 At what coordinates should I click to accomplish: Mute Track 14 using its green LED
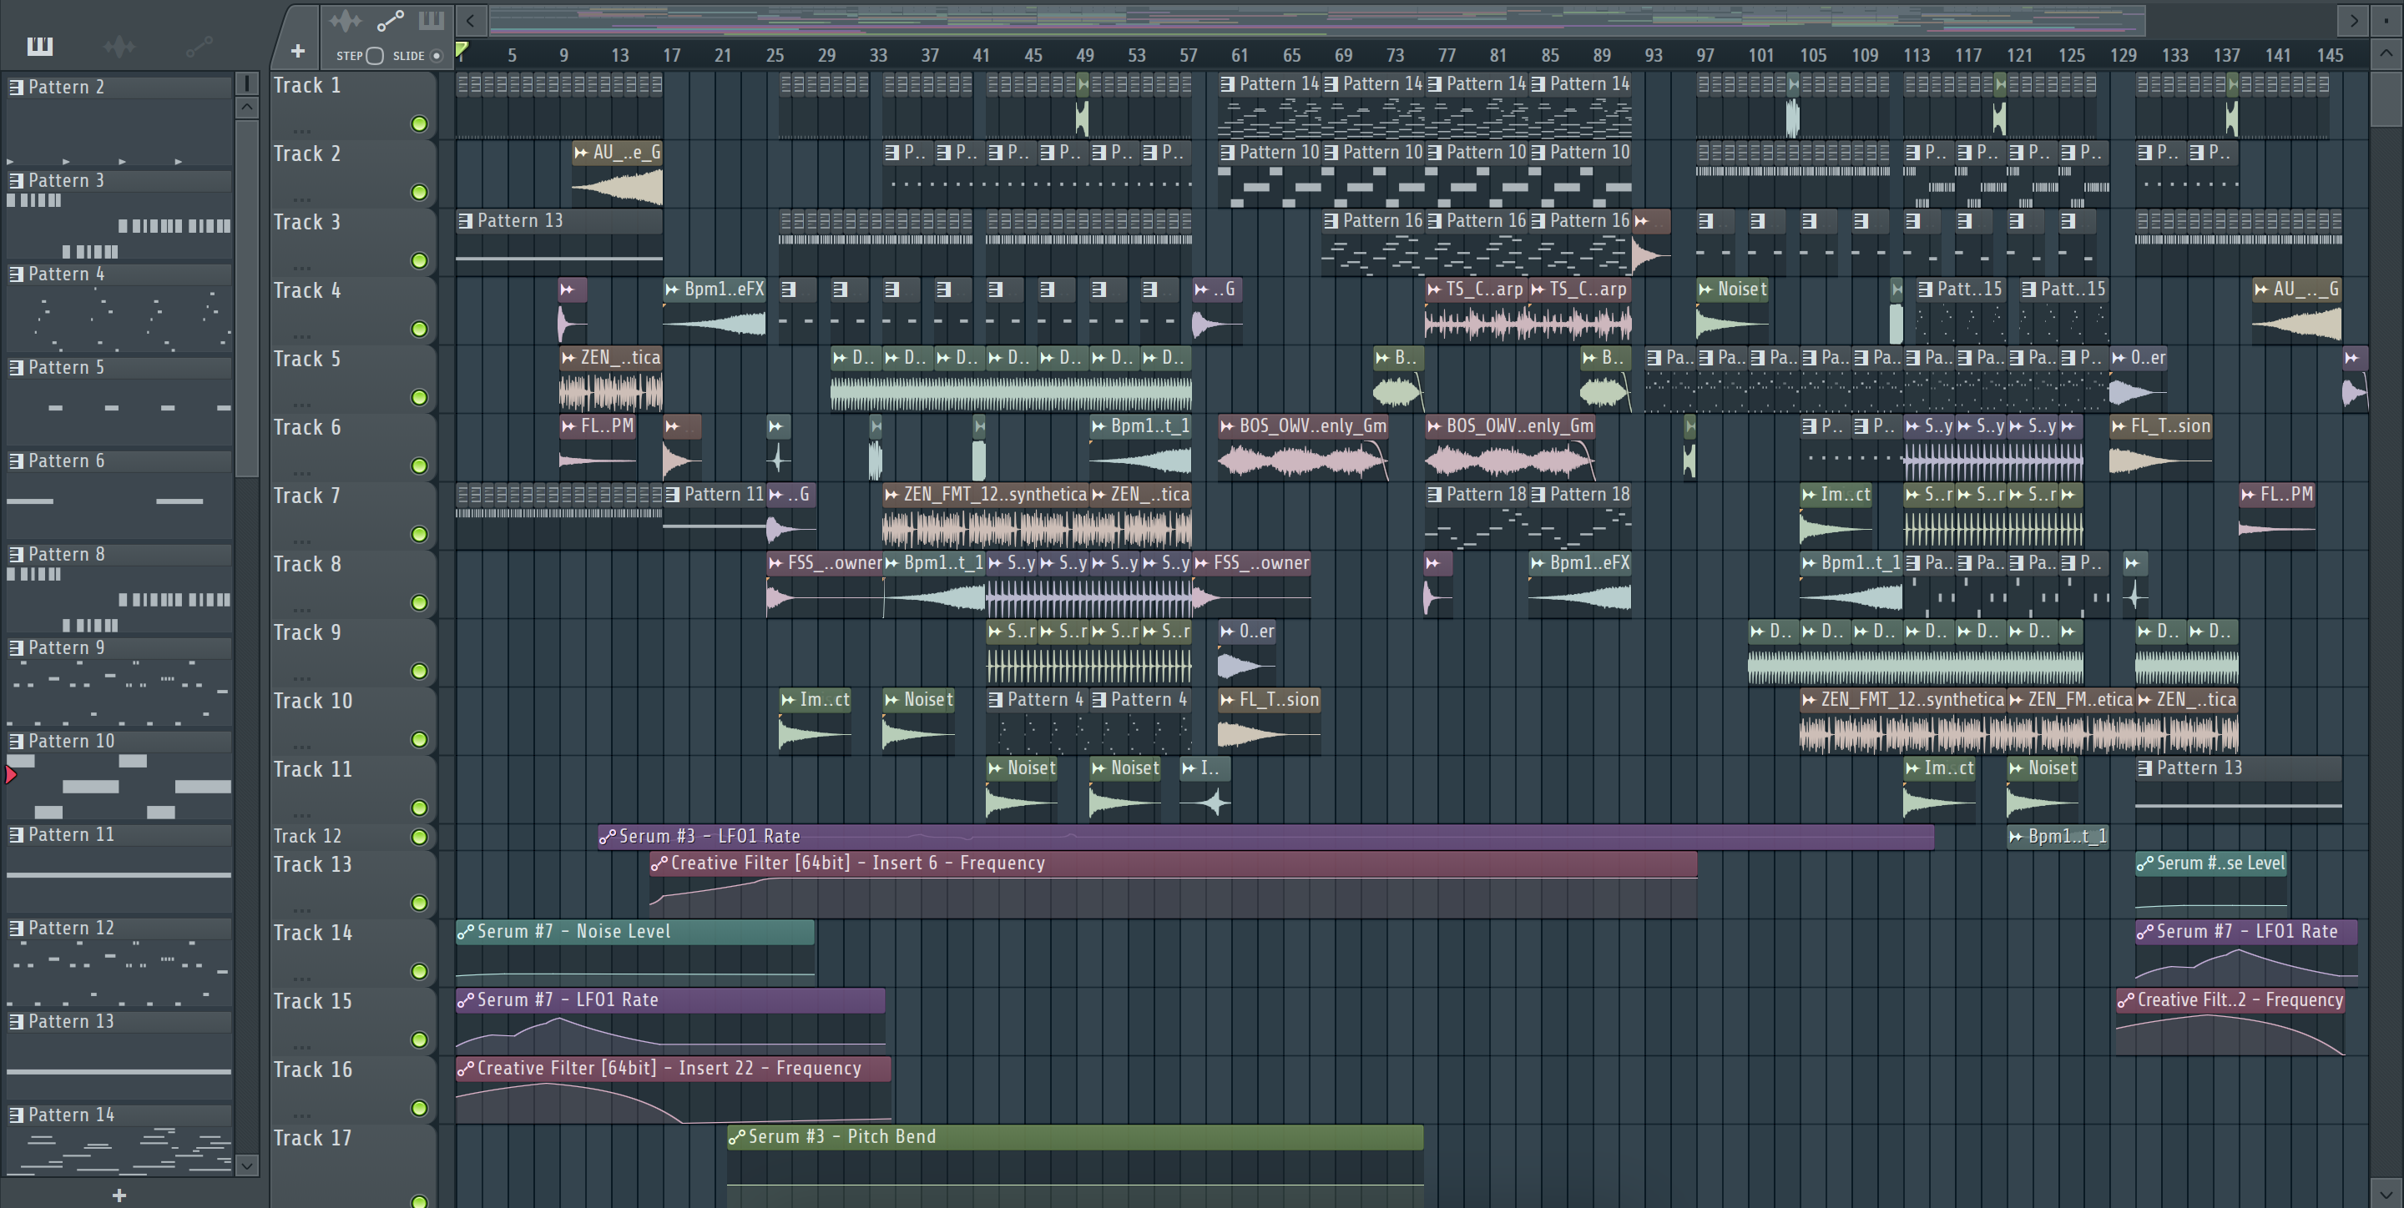420,972
